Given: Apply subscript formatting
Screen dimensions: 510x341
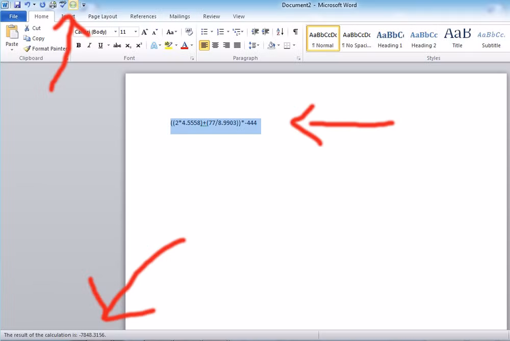Looking at the screenshot, I should pyautogui.click(x=128, y=45).
